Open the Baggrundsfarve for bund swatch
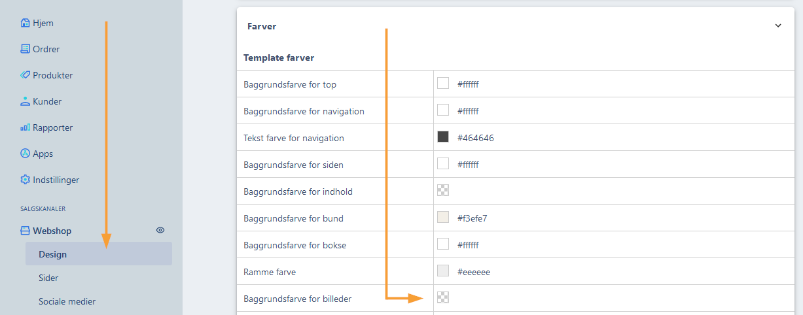The image size is (803, 315). (443, 217)
